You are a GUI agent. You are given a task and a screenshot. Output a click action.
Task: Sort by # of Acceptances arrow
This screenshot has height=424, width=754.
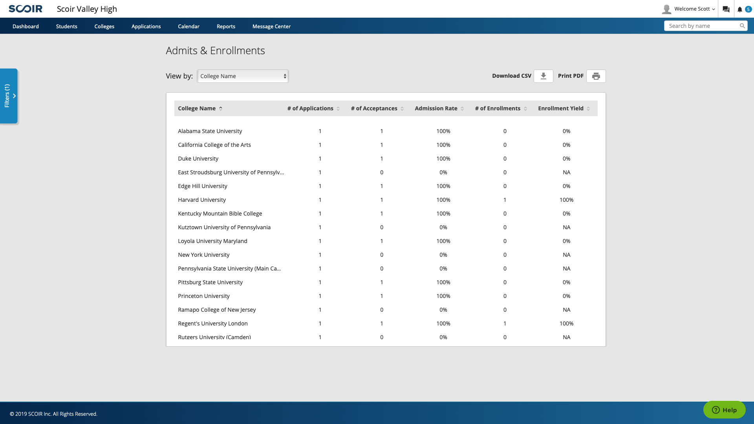click(x=402, y=109)
